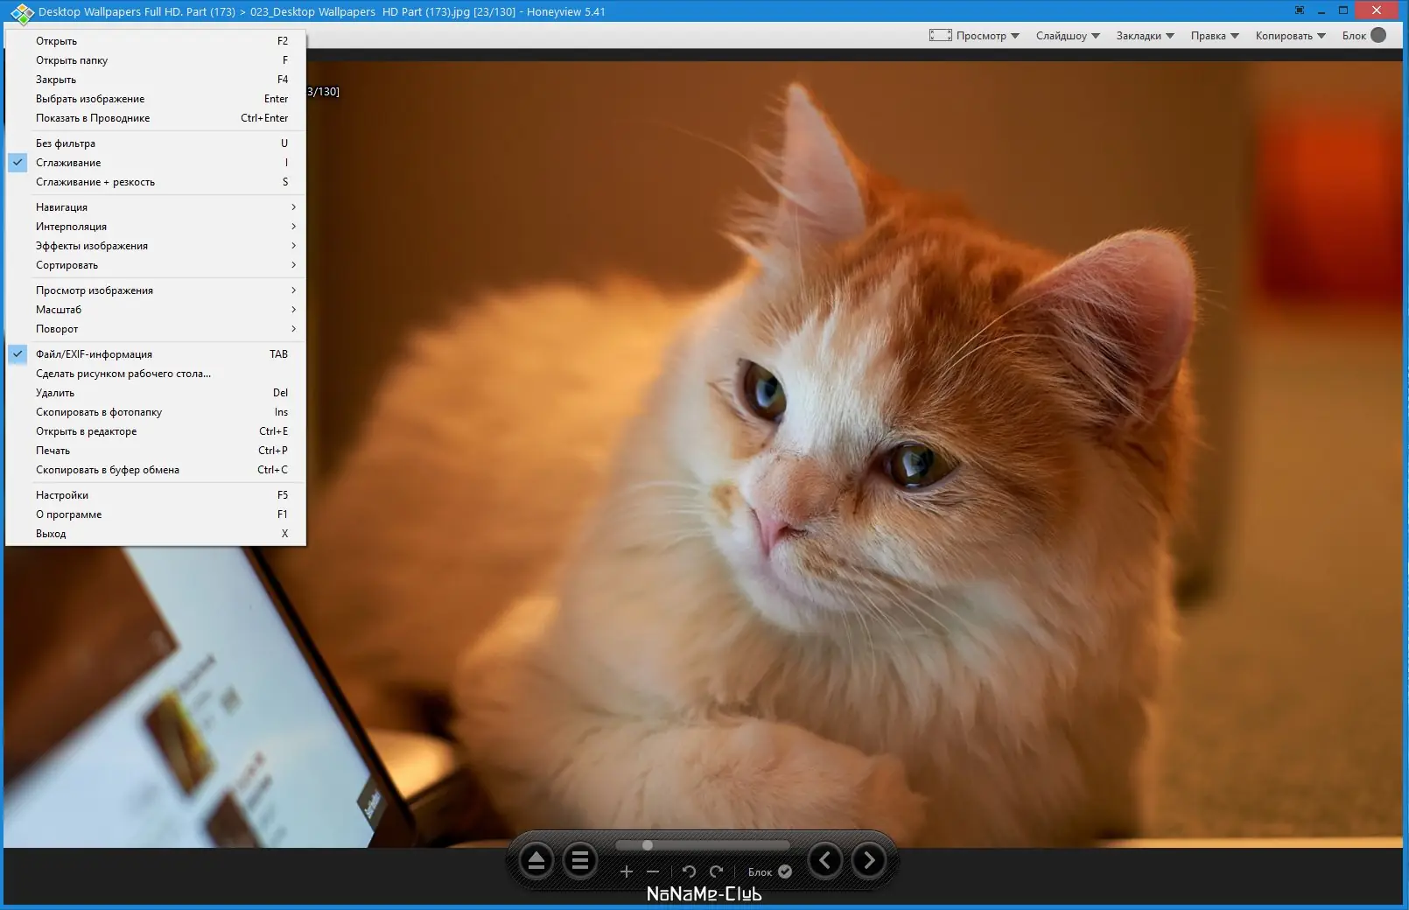Expand the Интерполяция submenu
1409x910 pixels.
tap(156, 227)
